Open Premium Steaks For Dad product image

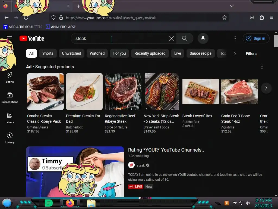point(84,91)
